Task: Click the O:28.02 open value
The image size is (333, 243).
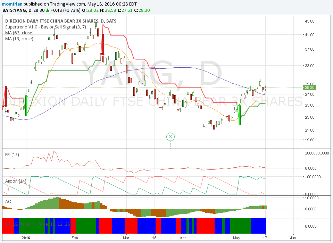Action: pos(91,10)
